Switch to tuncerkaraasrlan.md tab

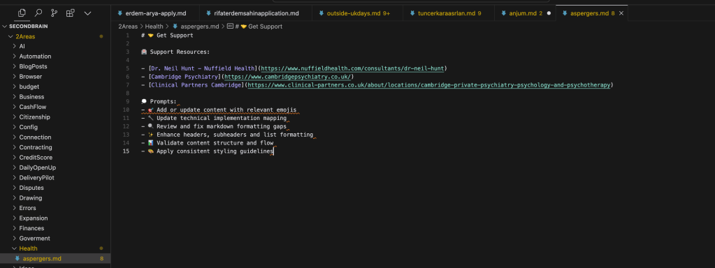tap(449, 13)
